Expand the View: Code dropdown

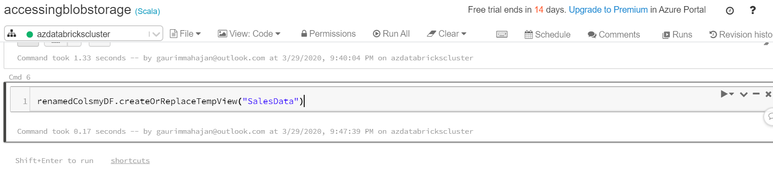249,34
